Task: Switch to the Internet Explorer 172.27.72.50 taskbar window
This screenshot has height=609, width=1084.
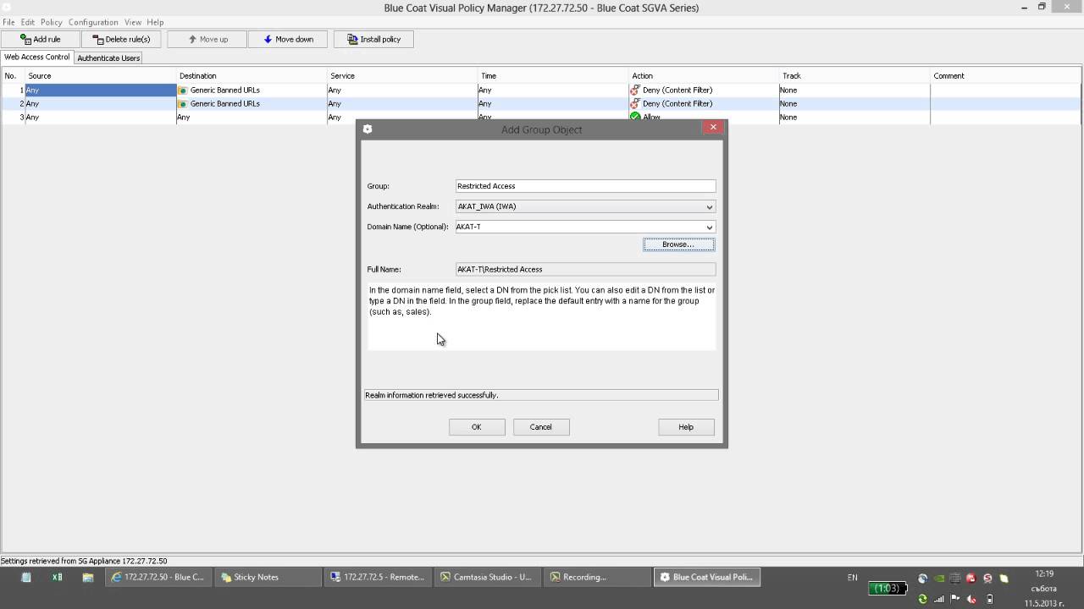Action: tap(158, 578)
